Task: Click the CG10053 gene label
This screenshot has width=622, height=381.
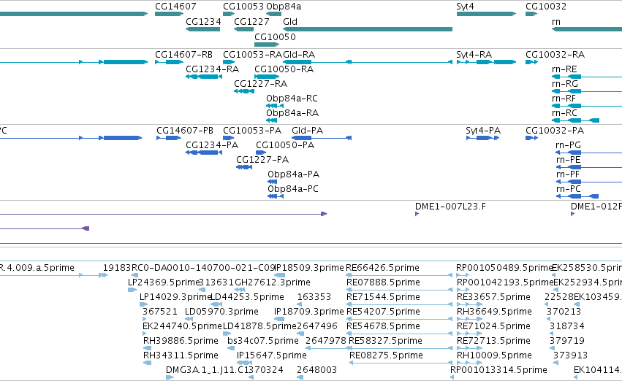Action: pyautogui.click(x=243, y=7)
